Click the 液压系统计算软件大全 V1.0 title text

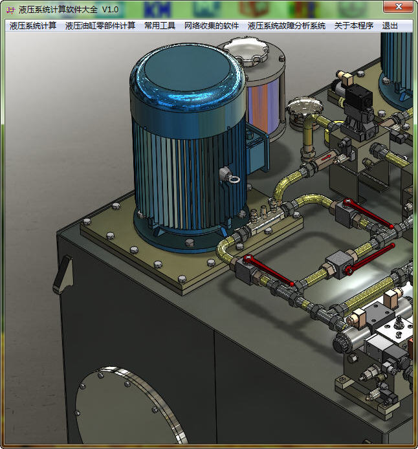click(69, 10)
